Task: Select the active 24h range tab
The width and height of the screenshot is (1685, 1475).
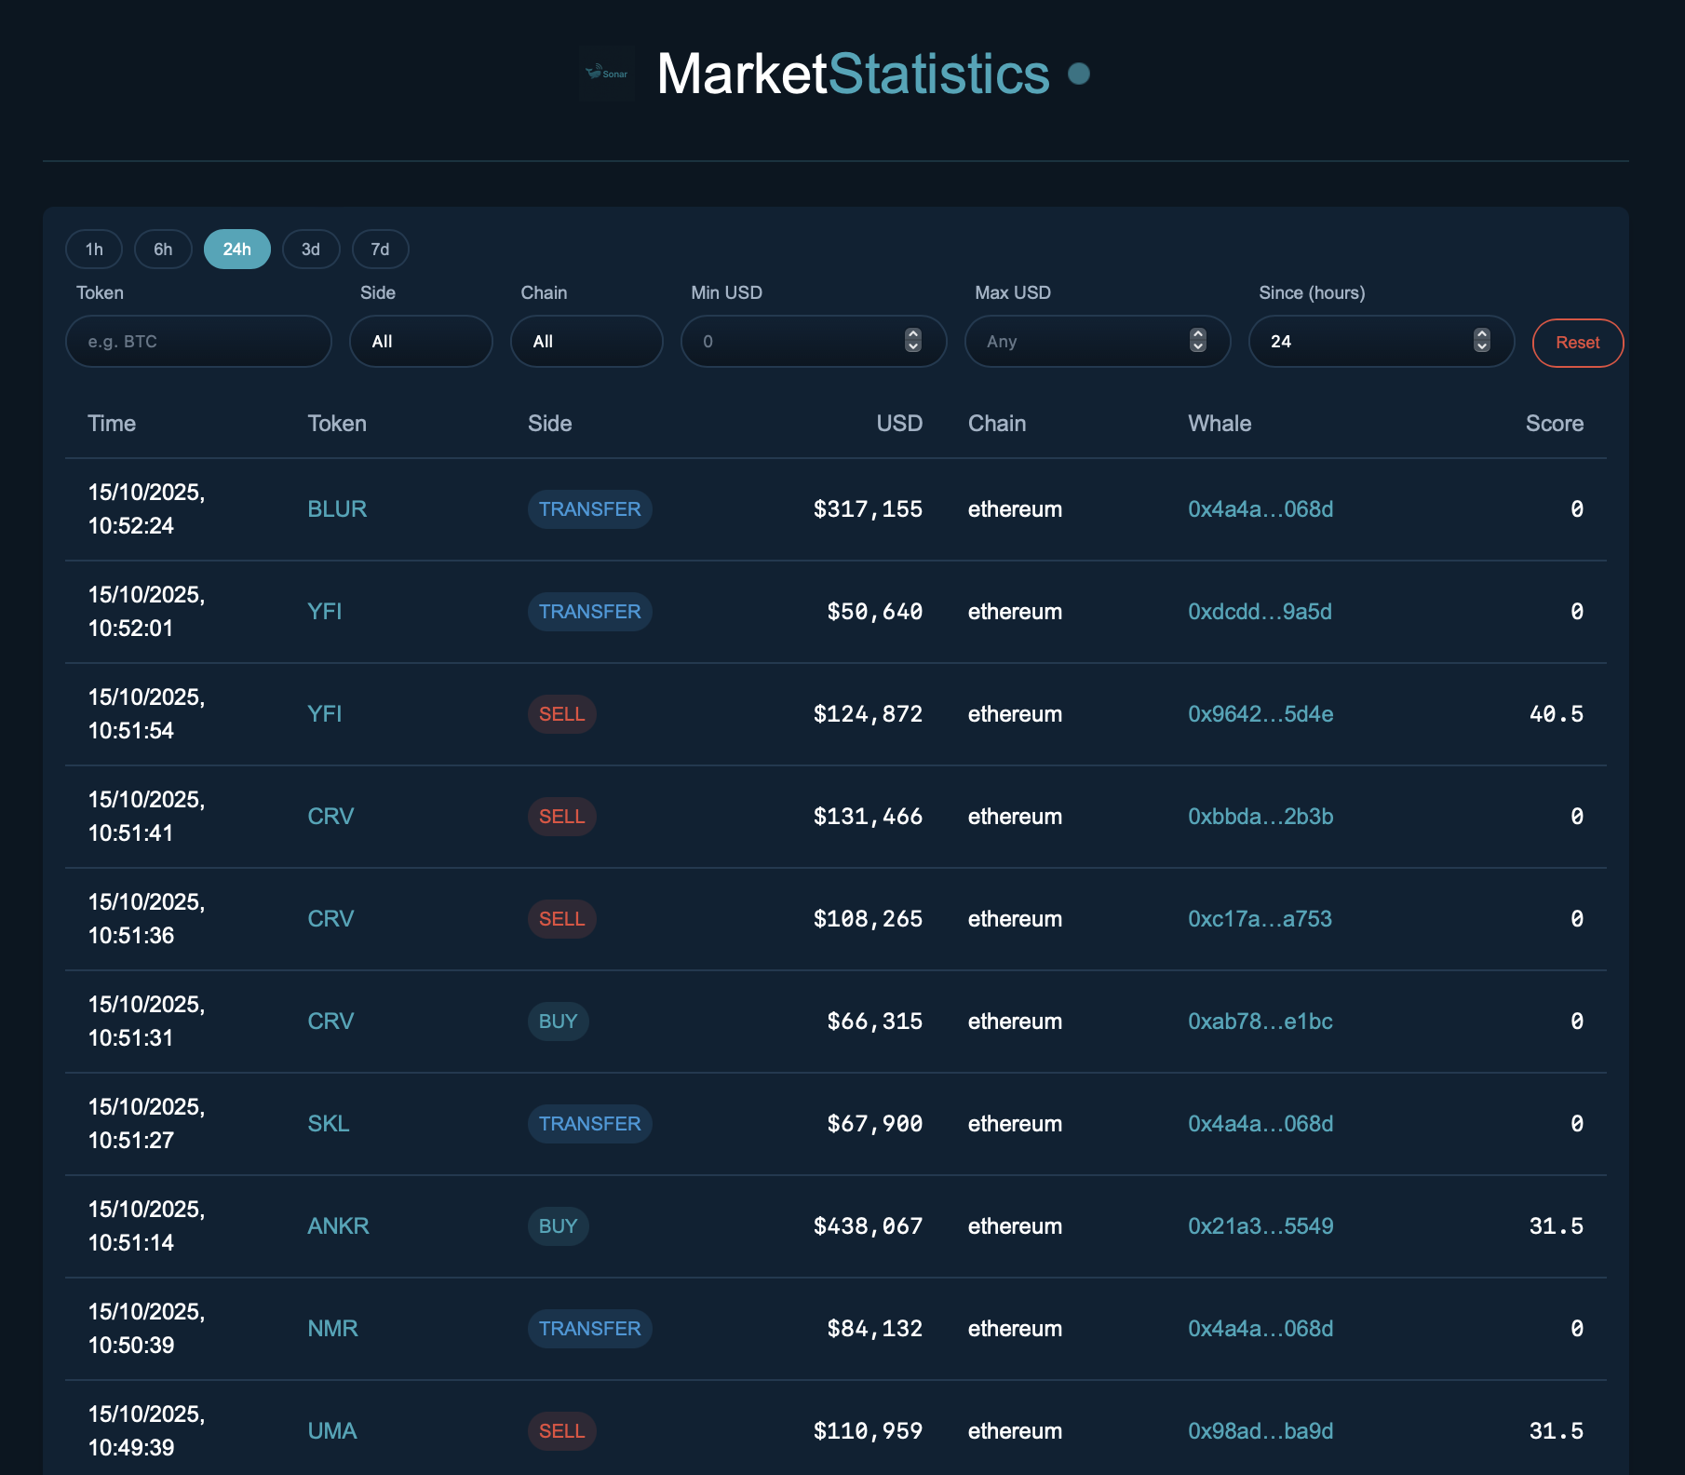Action: point(236,250)
